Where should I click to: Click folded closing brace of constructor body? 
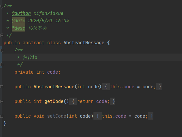point(160,87)
